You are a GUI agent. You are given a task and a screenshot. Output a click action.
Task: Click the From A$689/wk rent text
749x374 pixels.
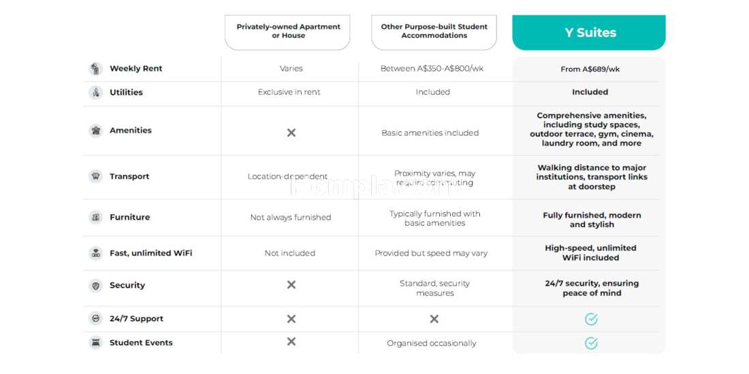click(x=590, y=69)
